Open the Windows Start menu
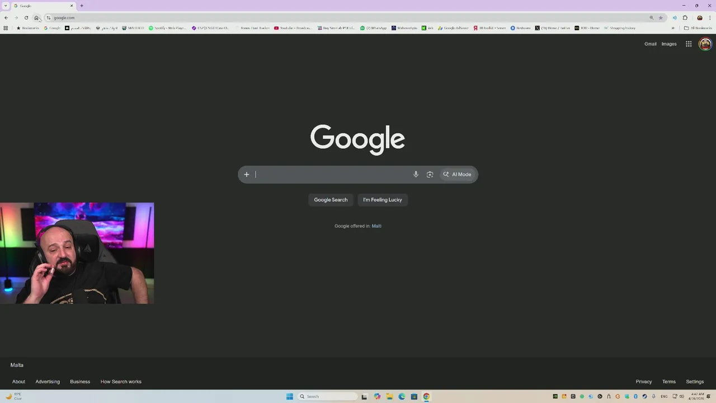This screenshot has width=716, height=403. [x=290, y=396]
